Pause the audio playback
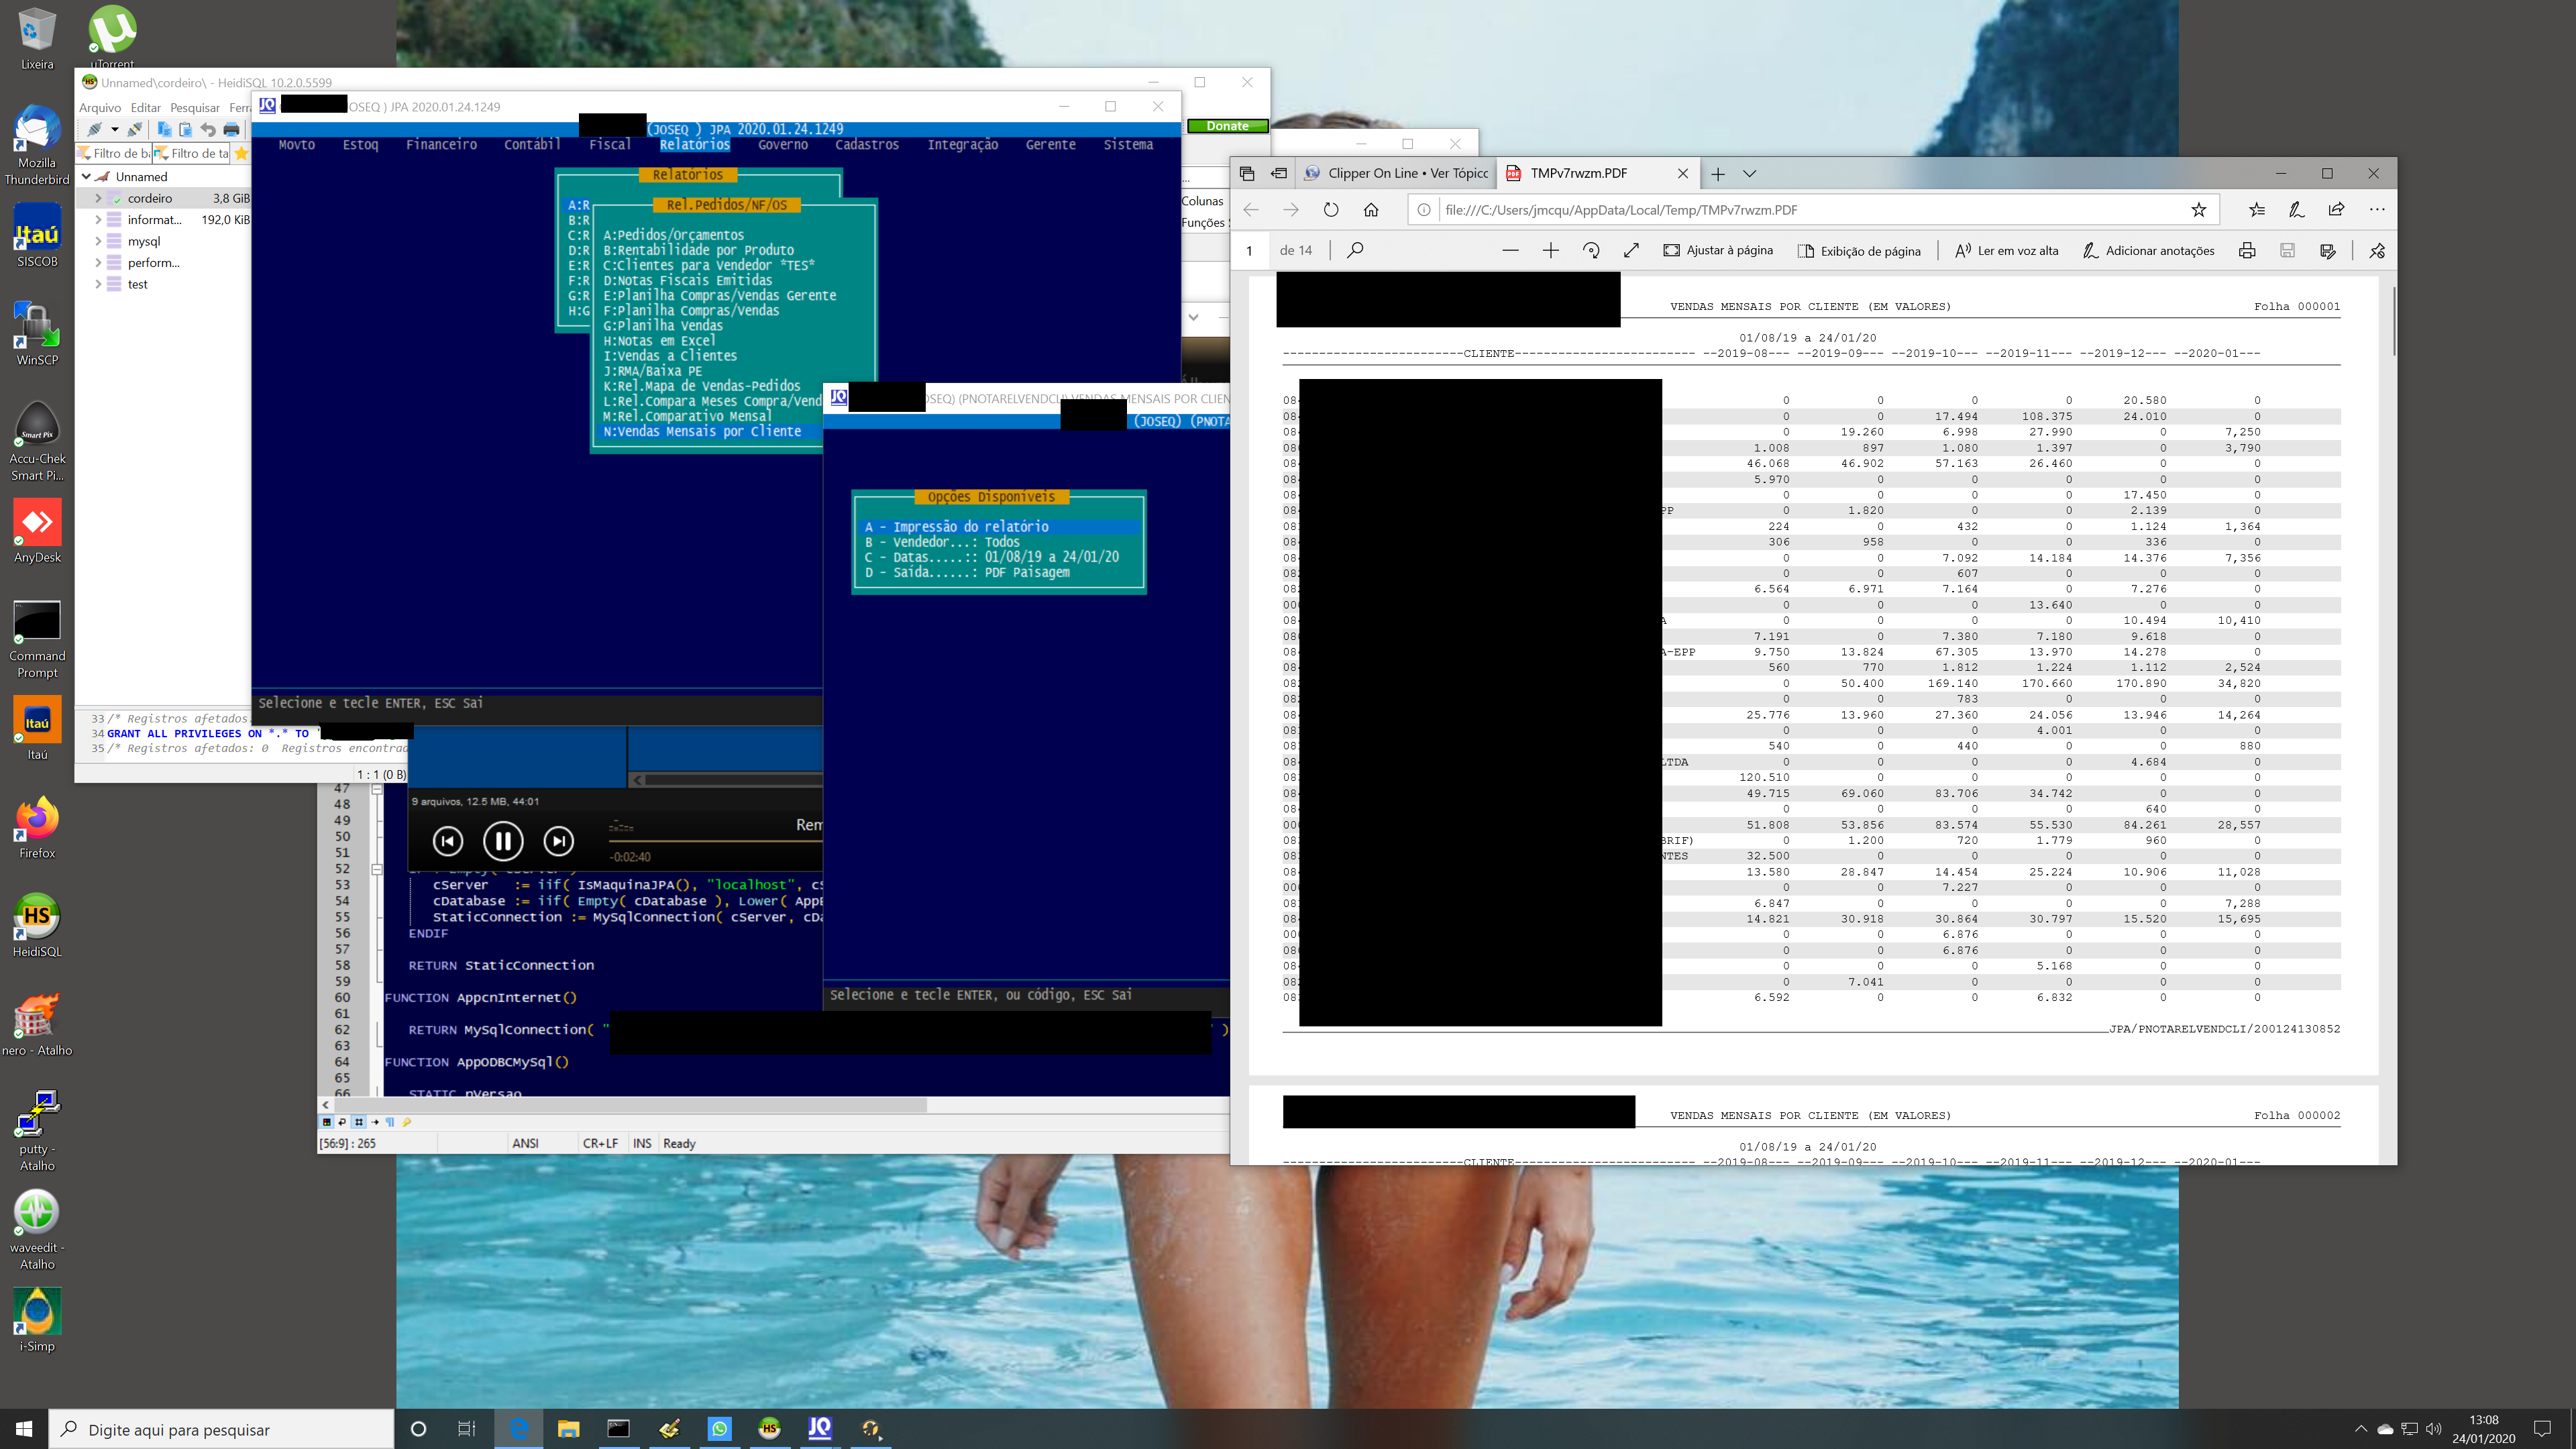Screen dimensions: 2576x1449 [503, 841]
